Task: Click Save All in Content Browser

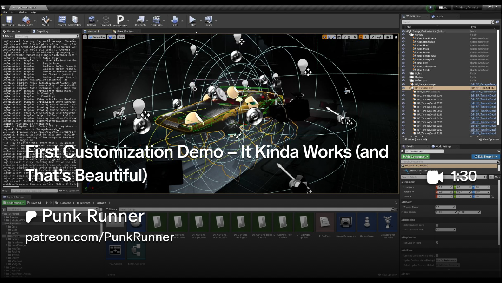Action: (x=34, y=203)
